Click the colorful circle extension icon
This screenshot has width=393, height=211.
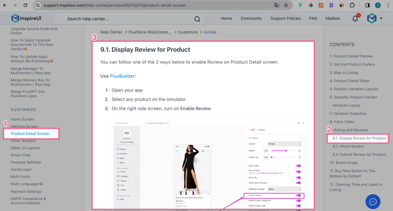pos(311,5)
